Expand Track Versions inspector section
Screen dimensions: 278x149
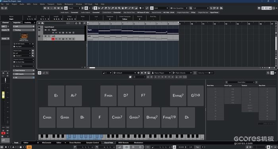(23, 70)
